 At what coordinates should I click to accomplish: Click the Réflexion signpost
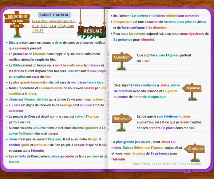click(122, 122)
